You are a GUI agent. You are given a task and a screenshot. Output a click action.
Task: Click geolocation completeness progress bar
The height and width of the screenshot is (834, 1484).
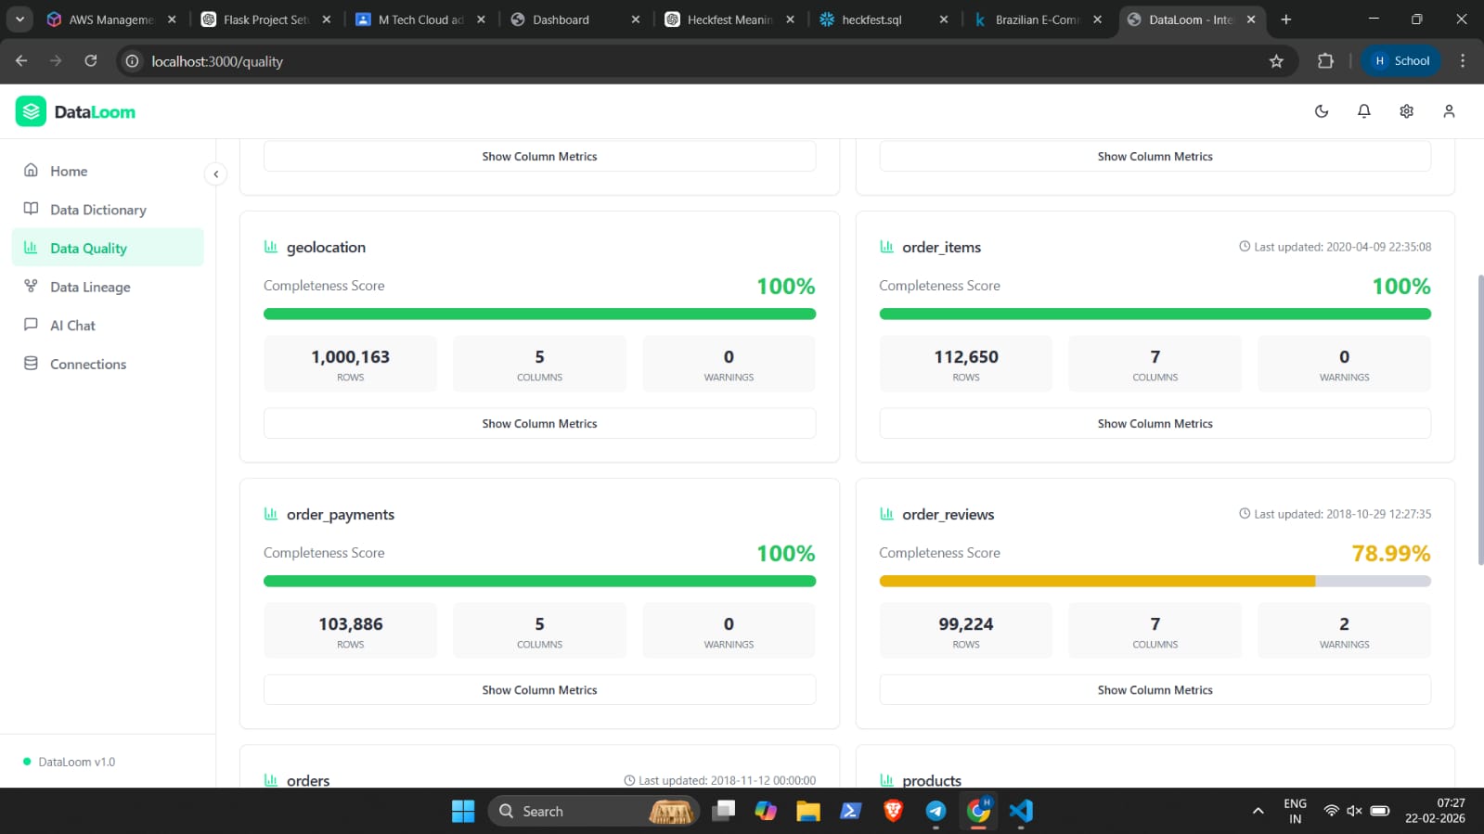[x=539, y=314]
